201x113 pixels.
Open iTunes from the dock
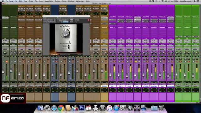tap(109, 108)
